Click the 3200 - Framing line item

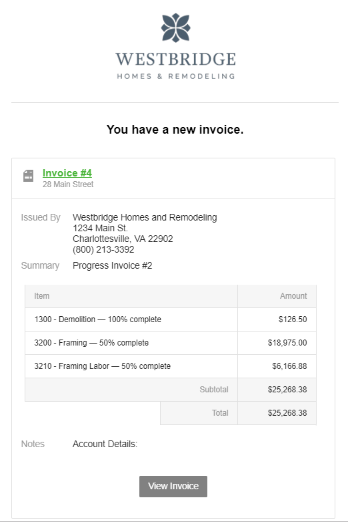tap(91, 343)
